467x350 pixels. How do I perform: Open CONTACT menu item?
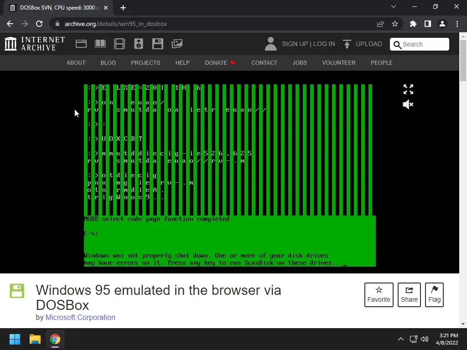coord(264,63)
